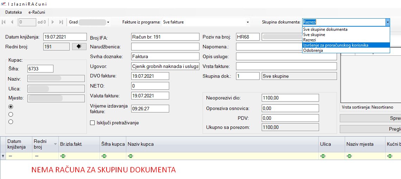Enable the Isključi pretraživanje checkbox
Image resolution: width=401 pixels, height=179 pixels.
coord(93,123)
